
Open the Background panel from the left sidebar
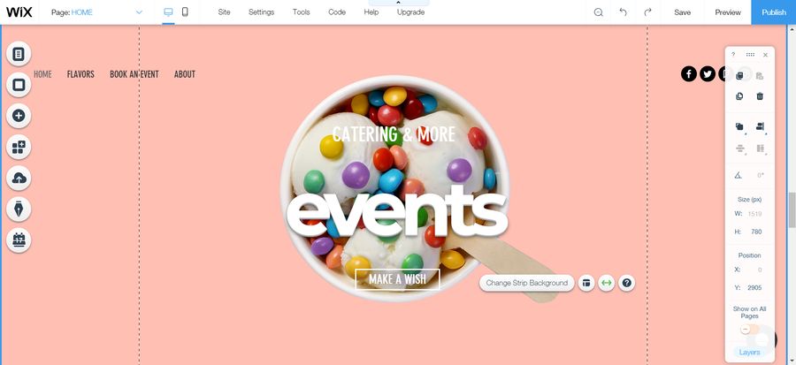(19, 85)
